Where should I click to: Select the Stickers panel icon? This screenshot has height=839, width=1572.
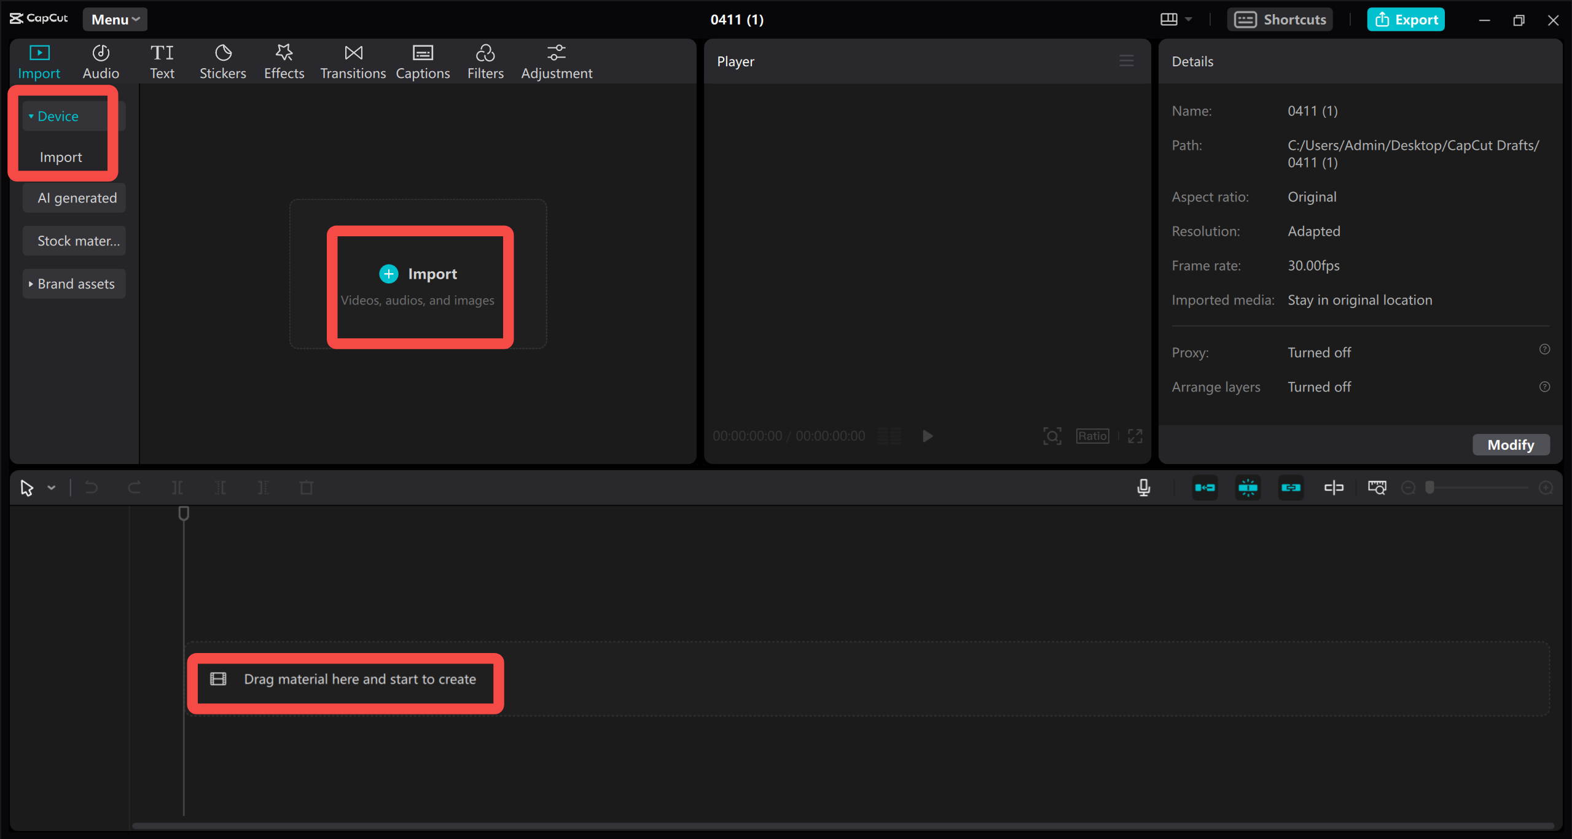(222, 60)
